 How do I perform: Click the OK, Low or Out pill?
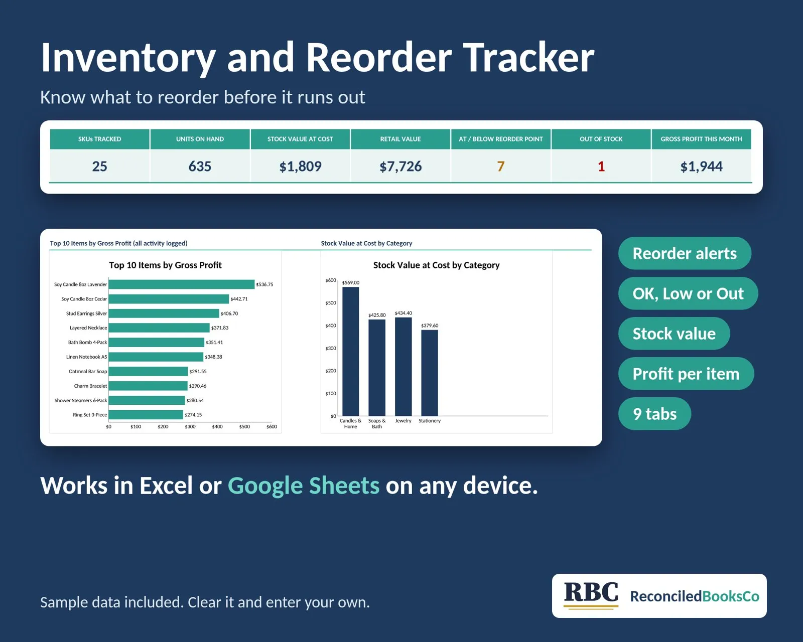(688, 293)
